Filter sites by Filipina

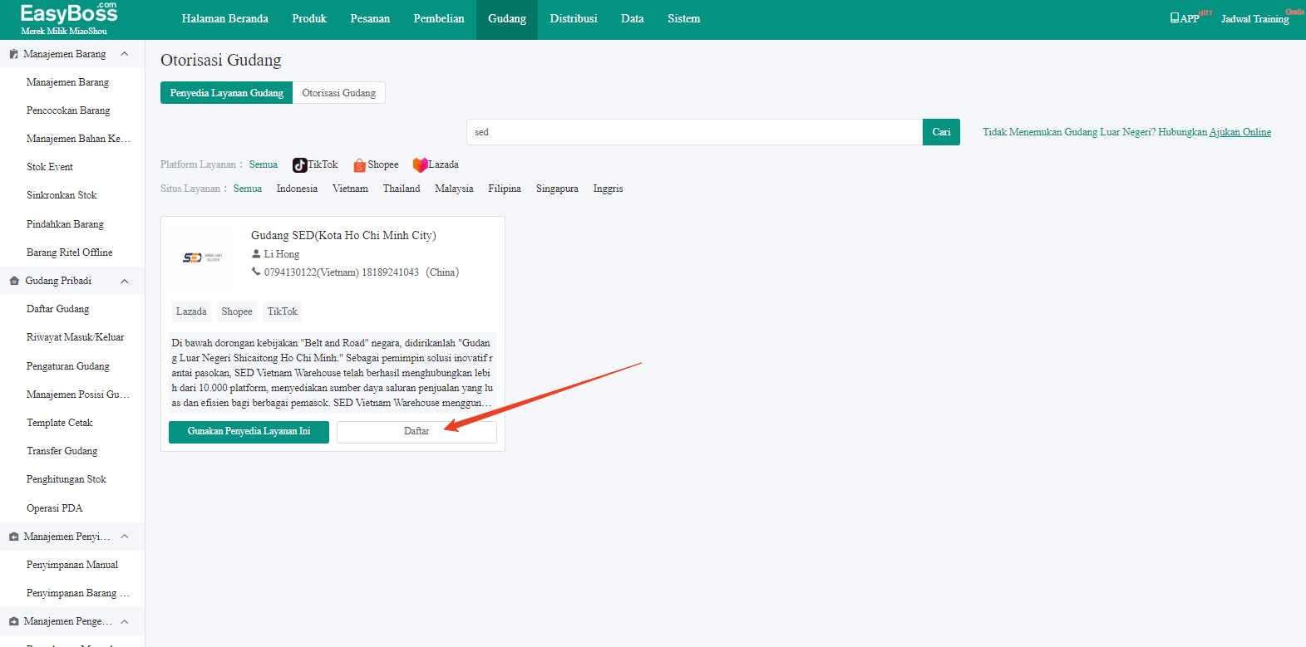point(505,189)
